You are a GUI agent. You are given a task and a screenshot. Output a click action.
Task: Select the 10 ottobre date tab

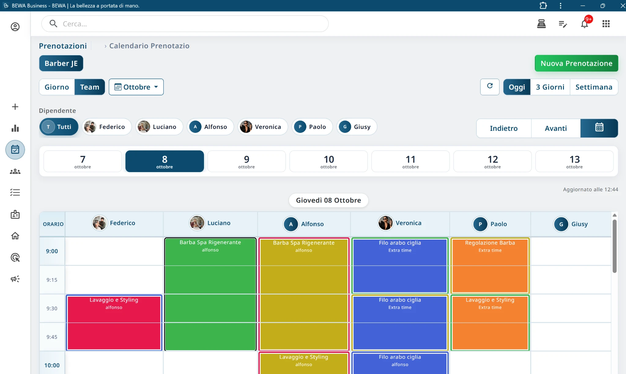(x=328, y=161)
